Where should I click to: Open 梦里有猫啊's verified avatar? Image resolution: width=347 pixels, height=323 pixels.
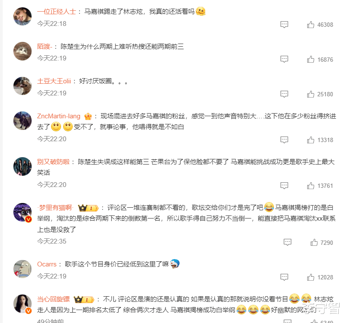(x=22, y=212)
